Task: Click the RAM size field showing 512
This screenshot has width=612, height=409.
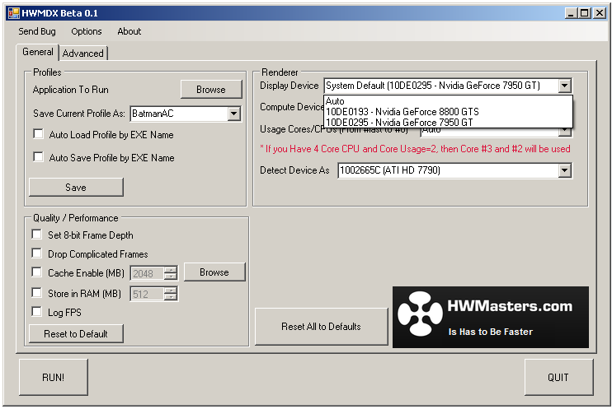Action: point(147,294)
